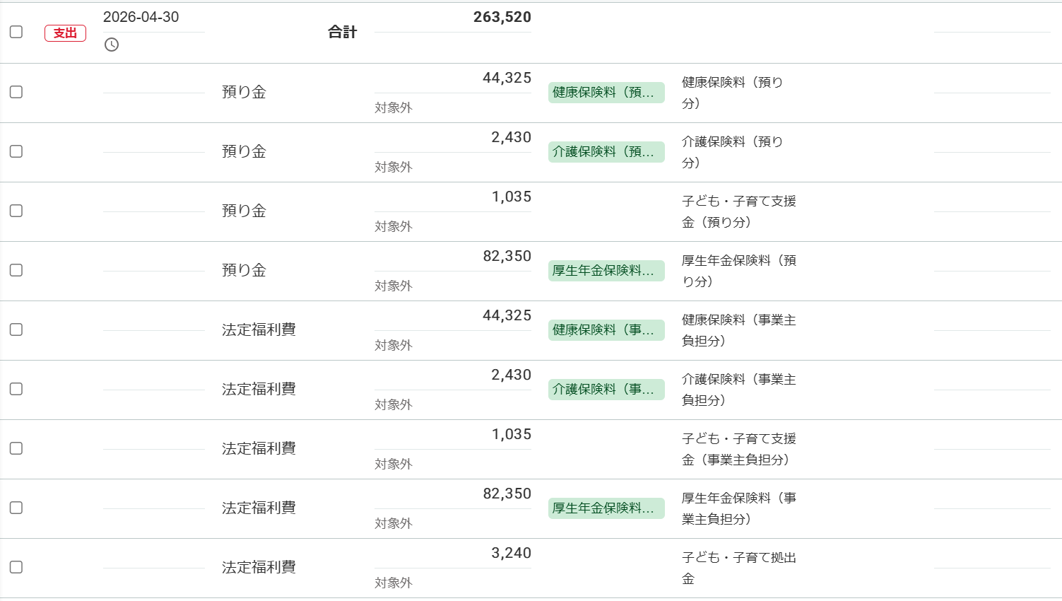The height and width of the screenshot is (601, 1062).
Task: Click the red 支出 badge
Action: [65, 33]
